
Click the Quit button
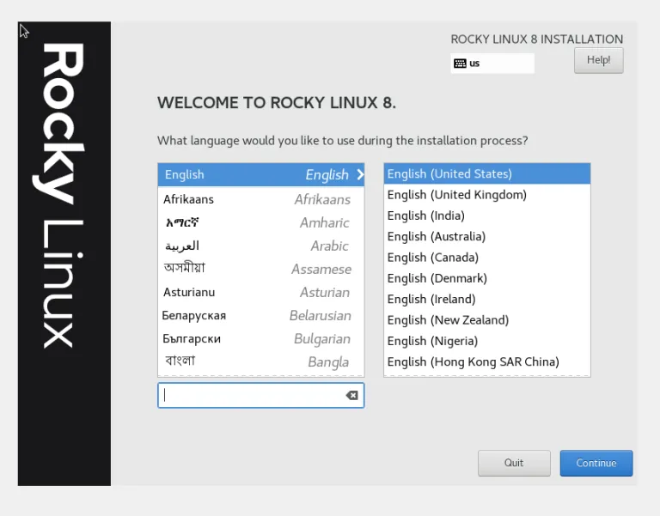coord(514,463)
